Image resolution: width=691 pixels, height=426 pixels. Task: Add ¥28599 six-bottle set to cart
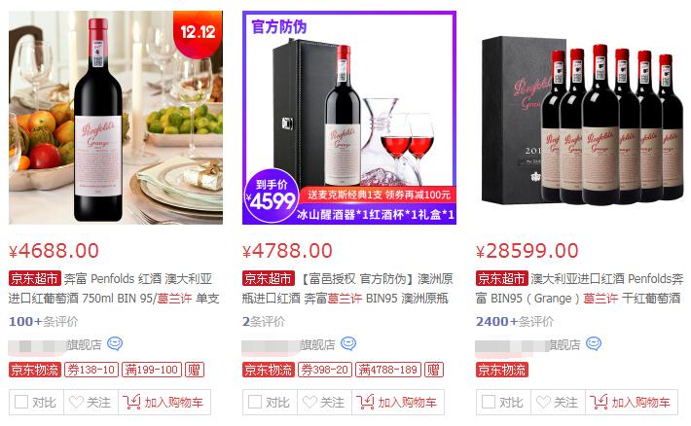point(632,403)
